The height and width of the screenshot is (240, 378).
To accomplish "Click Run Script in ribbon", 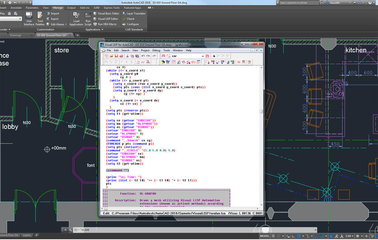I will [88, 18].
